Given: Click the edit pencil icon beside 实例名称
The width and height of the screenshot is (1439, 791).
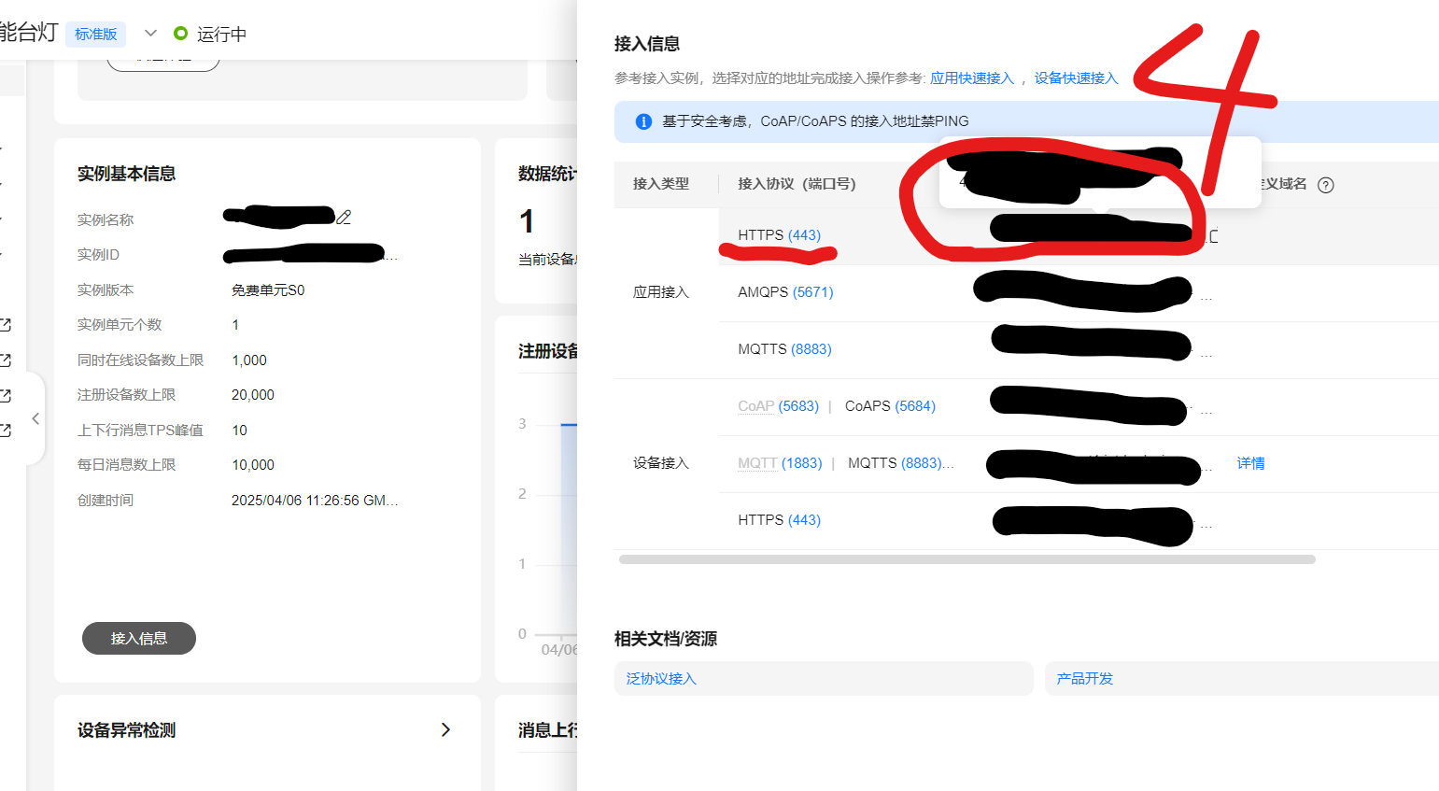Looking at the screenshot, I should (343, 218).
